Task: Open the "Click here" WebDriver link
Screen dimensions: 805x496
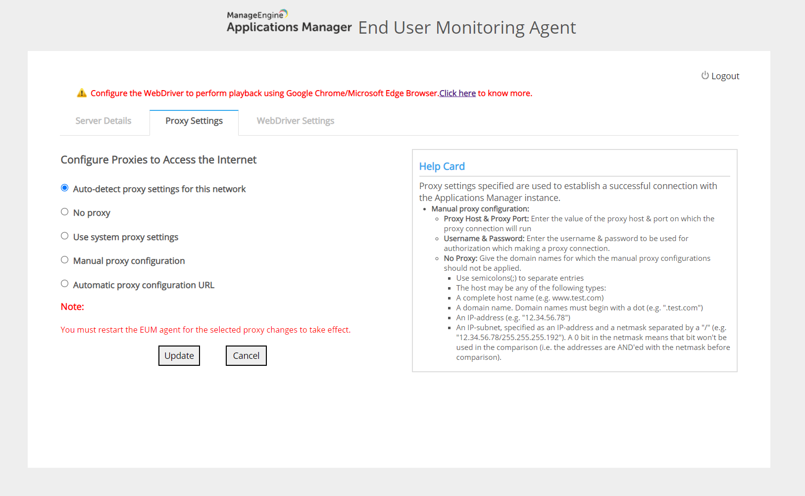Action: (457, 93)
